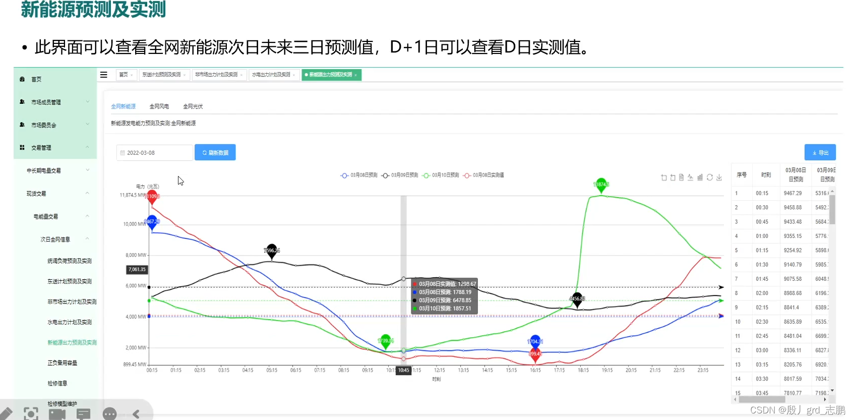Close the 东送计划预测及实测 tab
Image resolution: width=853 pixels, height=420 pixels.
tap(185, 75)
